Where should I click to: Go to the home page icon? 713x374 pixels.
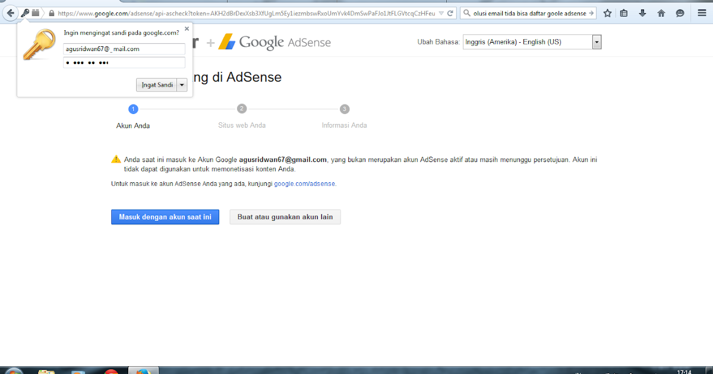click(x=661, y=13)
